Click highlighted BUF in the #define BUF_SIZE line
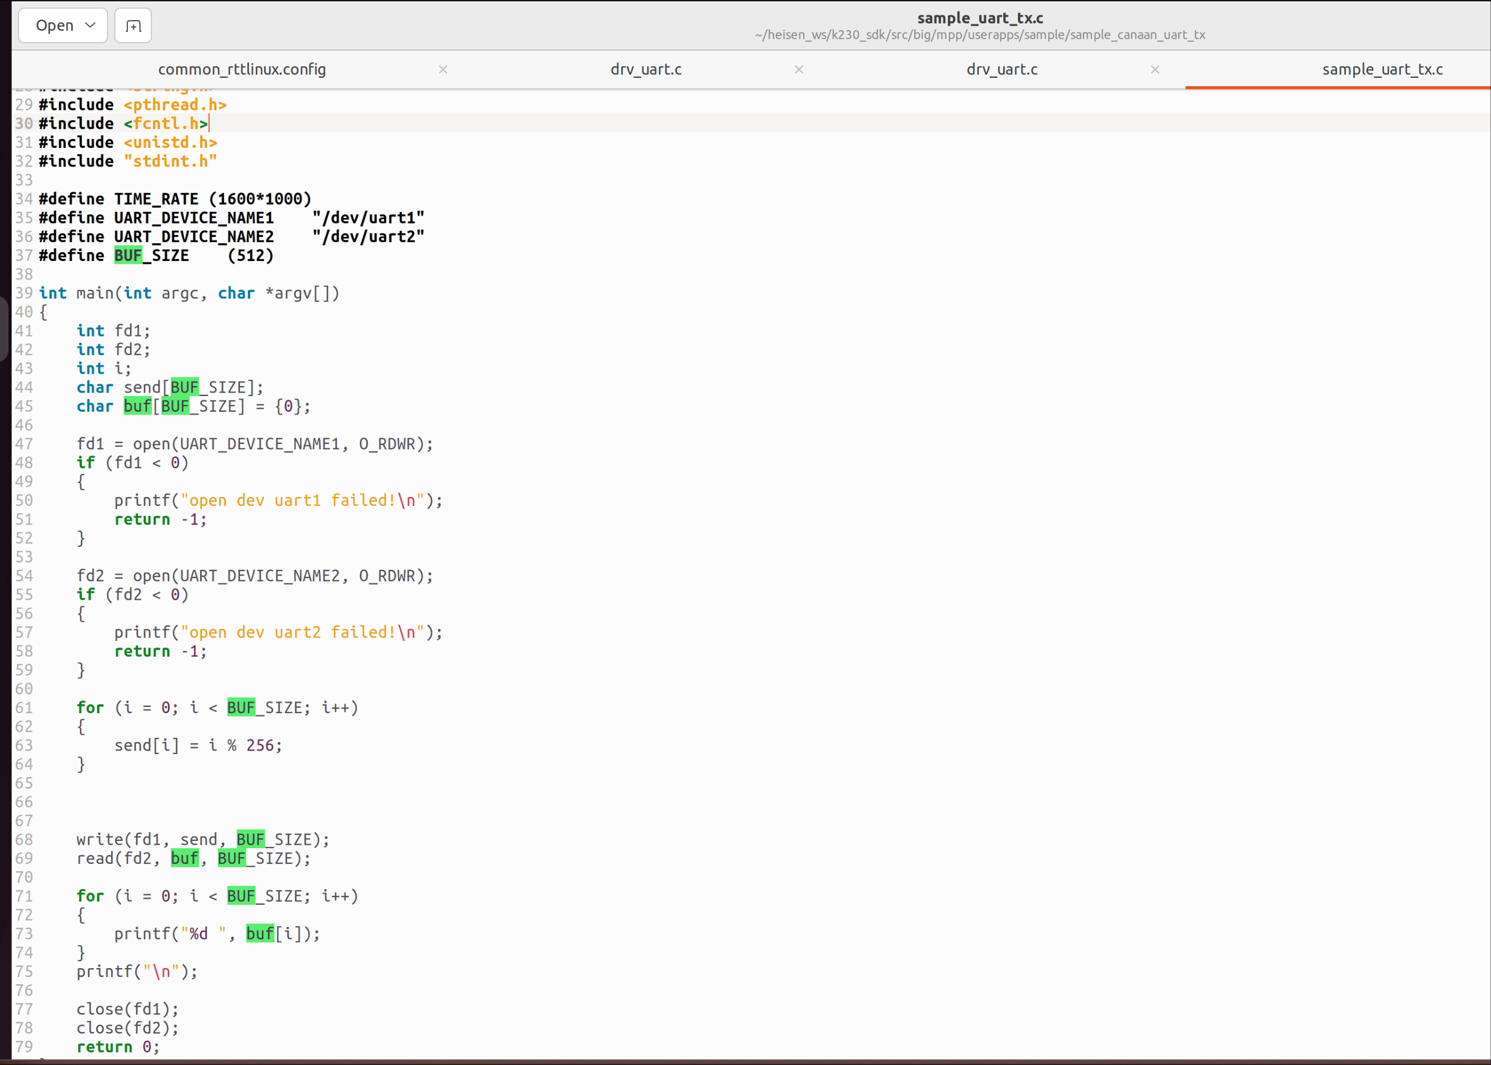1491x1065 pixels. click(x=128, y=256)
